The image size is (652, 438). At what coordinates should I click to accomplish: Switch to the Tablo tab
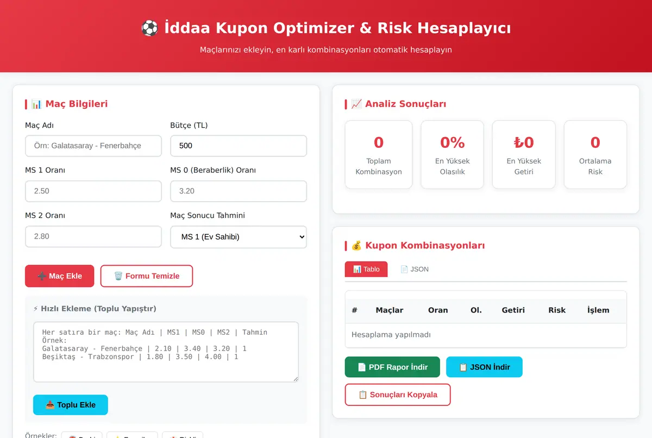[x=366, y=269]
